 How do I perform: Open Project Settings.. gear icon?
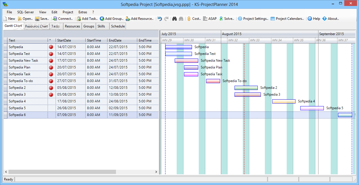coord(240,19)
